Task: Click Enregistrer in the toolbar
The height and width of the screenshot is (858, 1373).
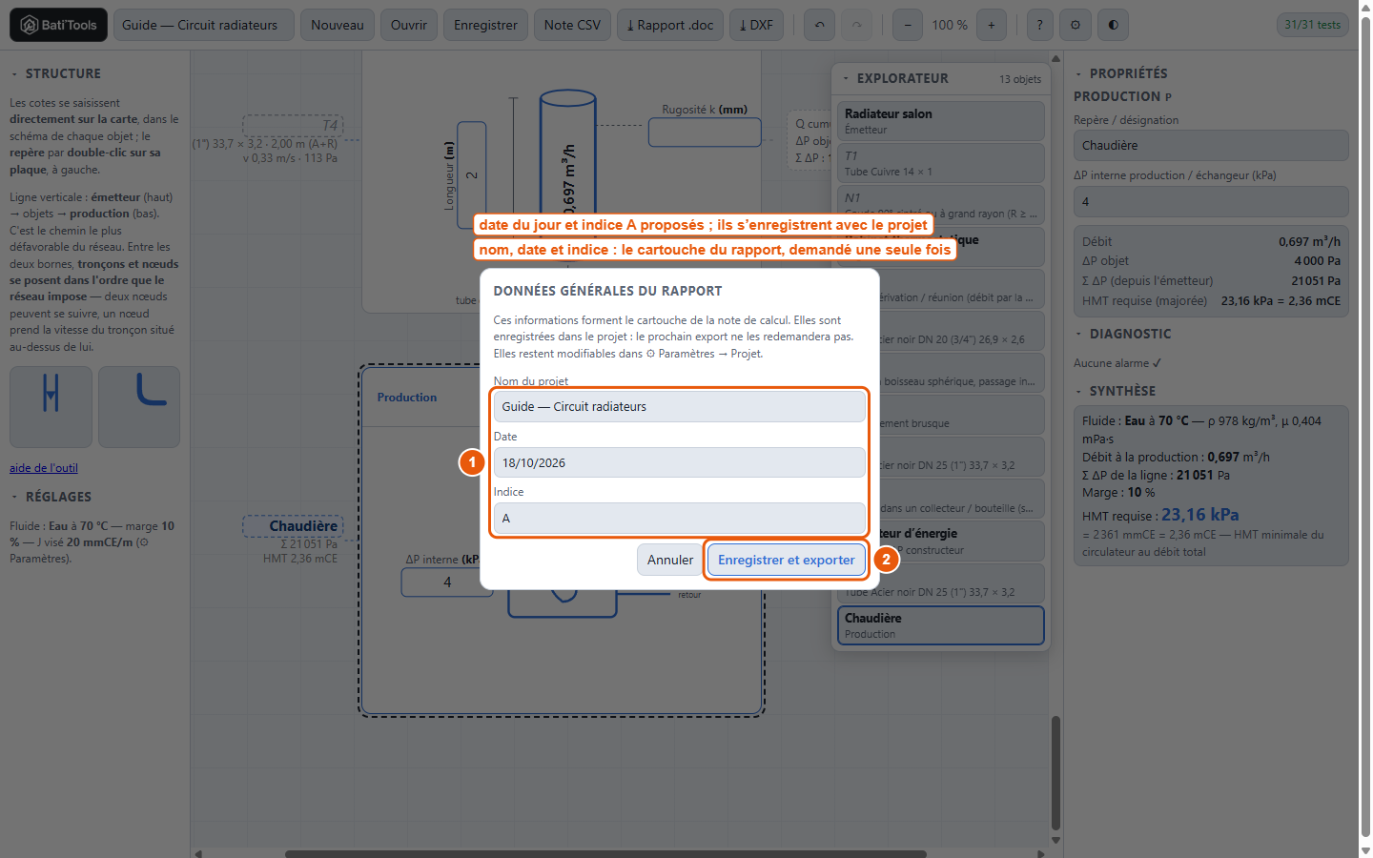Action: point(485,25)
